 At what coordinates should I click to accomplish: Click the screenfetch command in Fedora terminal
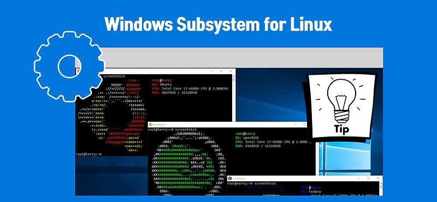pyautogui.click(x=265, y=183)
